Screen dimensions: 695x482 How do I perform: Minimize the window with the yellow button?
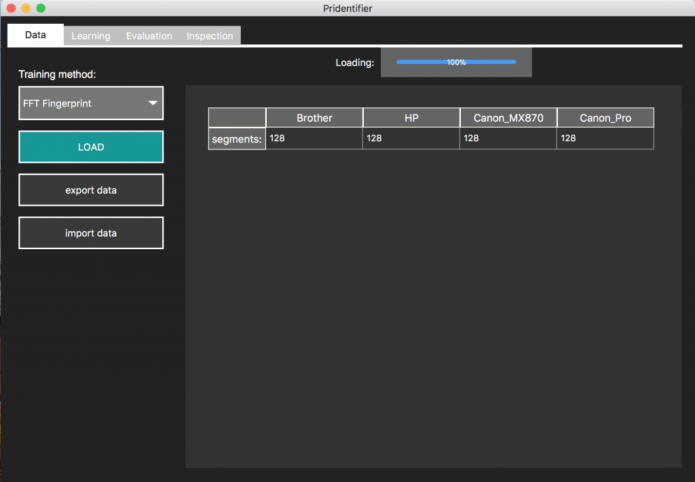(26, 8)
